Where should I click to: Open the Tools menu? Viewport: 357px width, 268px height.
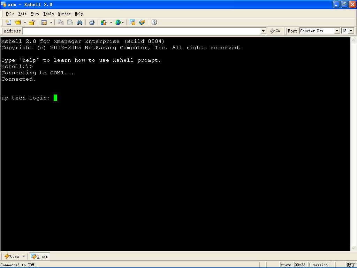tap(48, 14)
